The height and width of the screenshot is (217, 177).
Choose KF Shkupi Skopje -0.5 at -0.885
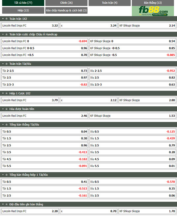[x=132, y=55]
